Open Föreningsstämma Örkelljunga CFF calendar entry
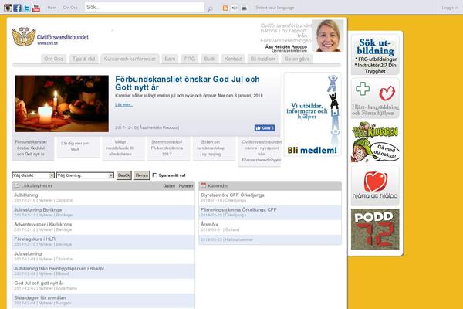Viewport: 463px width, 309px height. 270,212
